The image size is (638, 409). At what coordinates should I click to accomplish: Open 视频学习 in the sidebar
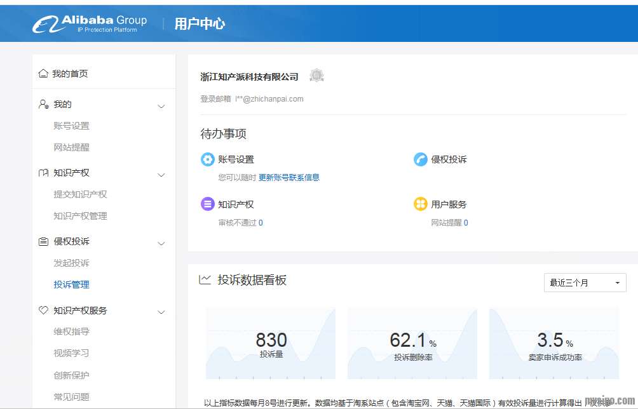coord(71,353)
